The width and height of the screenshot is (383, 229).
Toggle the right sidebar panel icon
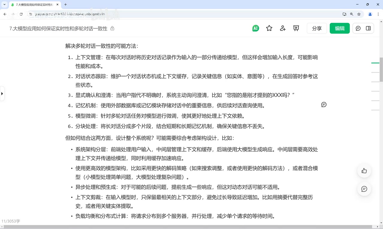[x=368, y=28]
